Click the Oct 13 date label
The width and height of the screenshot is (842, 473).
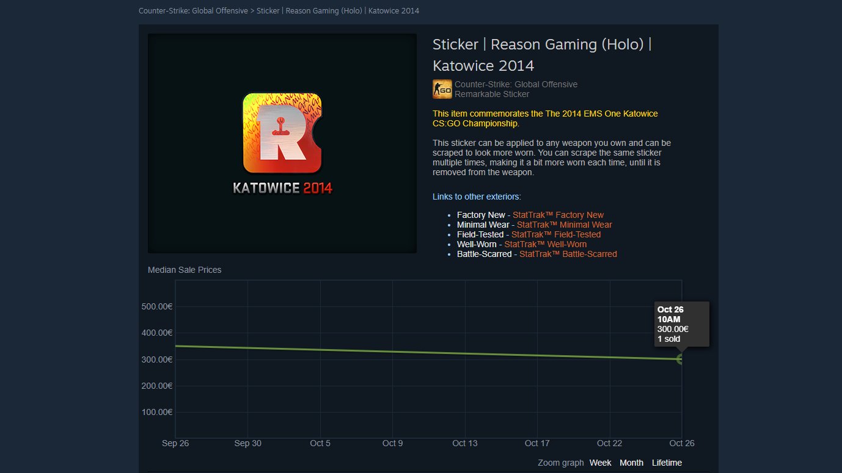point(465,443)
